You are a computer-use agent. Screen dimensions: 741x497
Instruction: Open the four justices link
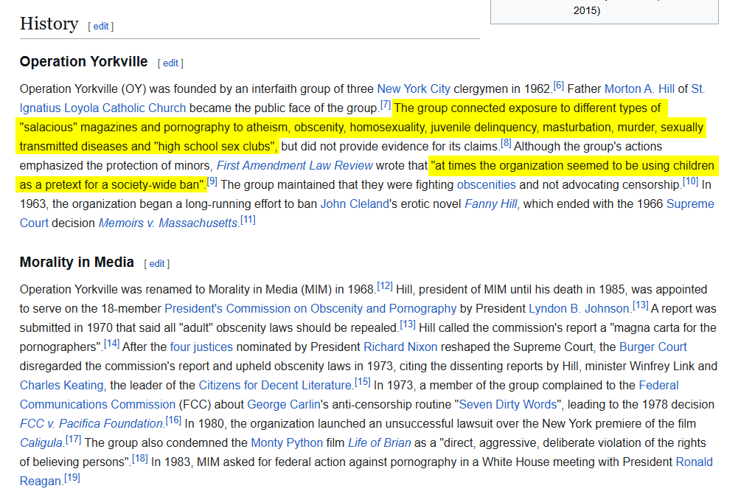click(x=201, y=347)
